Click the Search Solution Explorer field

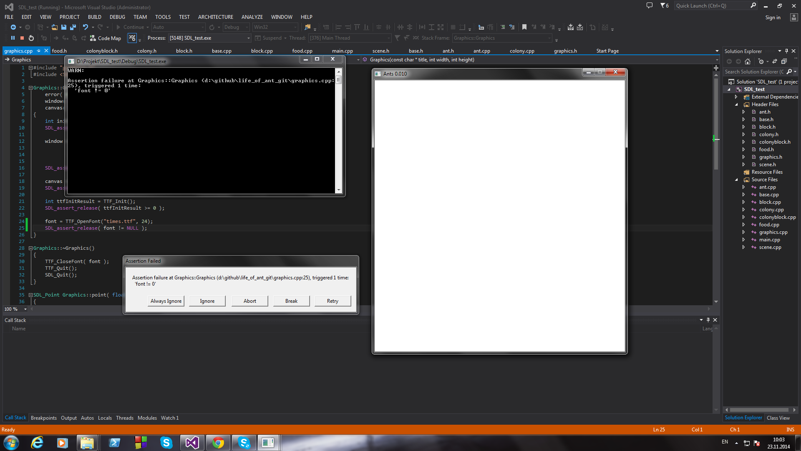pos(754,72)
